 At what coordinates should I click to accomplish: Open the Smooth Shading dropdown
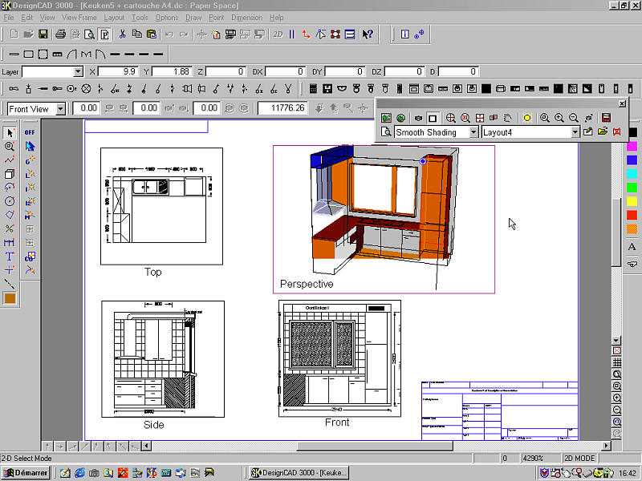point(473,132)
